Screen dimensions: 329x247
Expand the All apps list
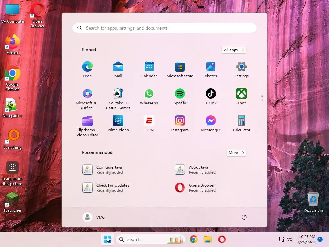tap(234, 50)
